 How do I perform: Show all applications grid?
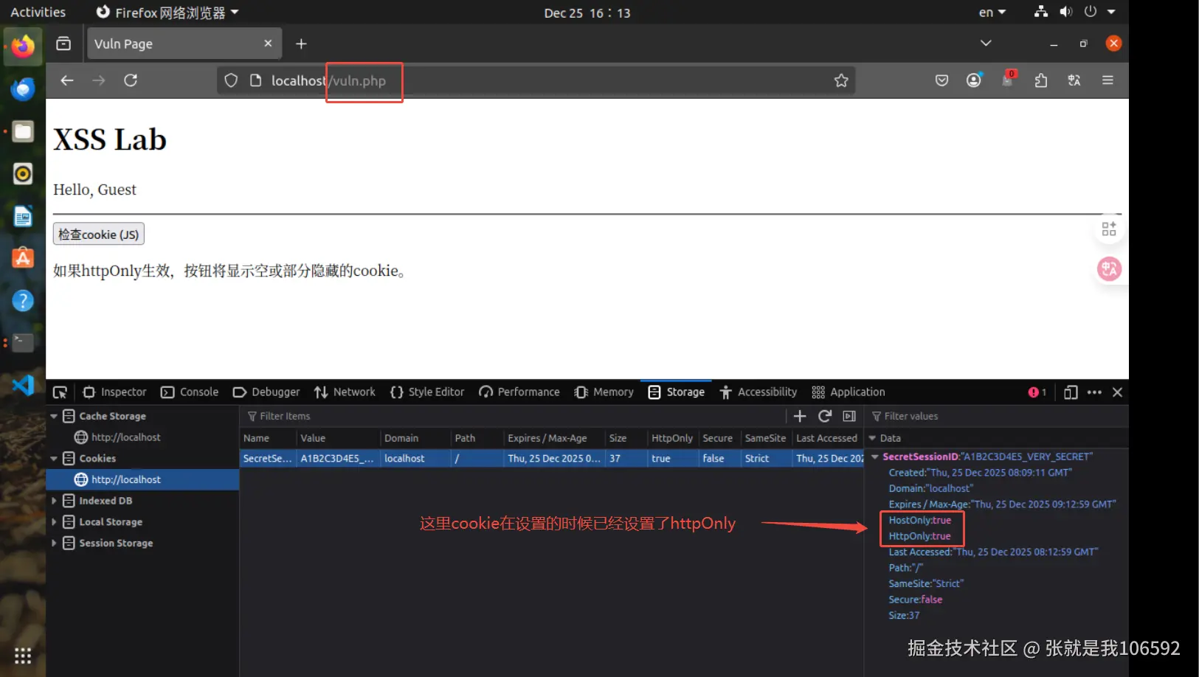(x=23, y=656)
